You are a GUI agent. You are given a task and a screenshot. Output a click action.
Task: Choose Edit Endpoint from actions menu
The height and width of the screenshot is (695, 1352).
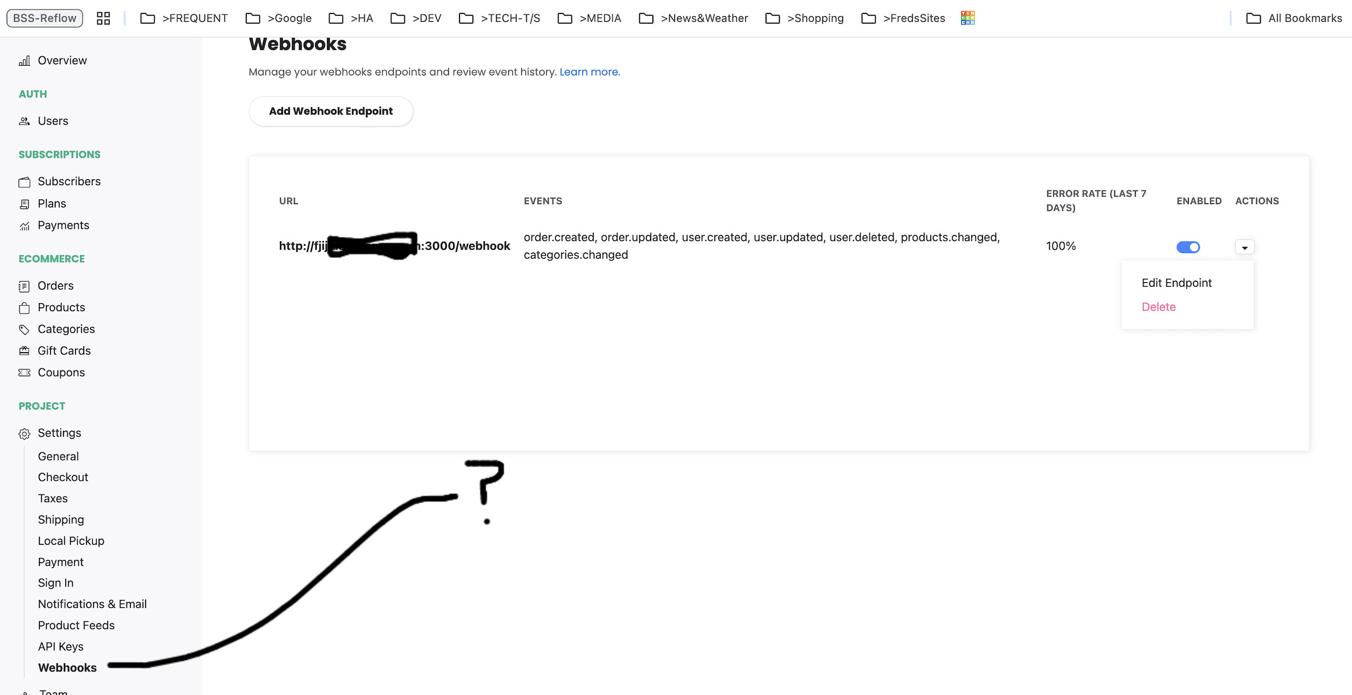click(x=1177, y=283)
